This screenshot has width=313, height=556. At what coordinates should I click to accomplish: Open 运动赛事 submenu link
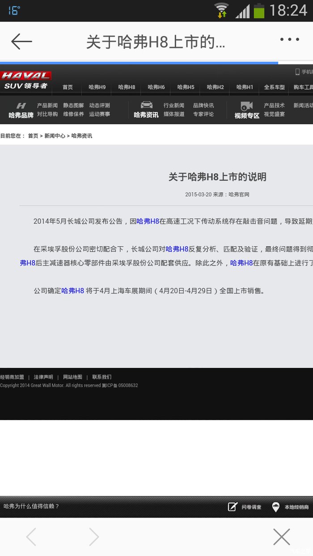coord(99,114)
